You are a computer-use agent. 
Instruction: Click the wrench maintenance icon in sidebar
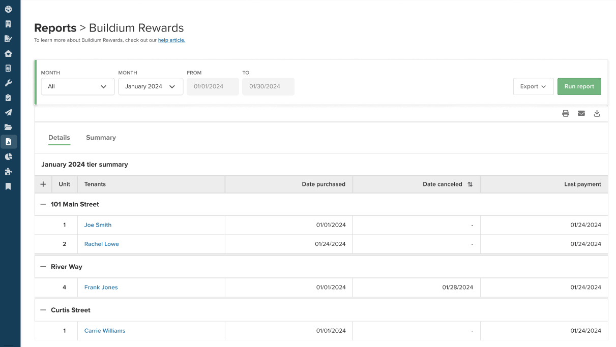[8, 83]
